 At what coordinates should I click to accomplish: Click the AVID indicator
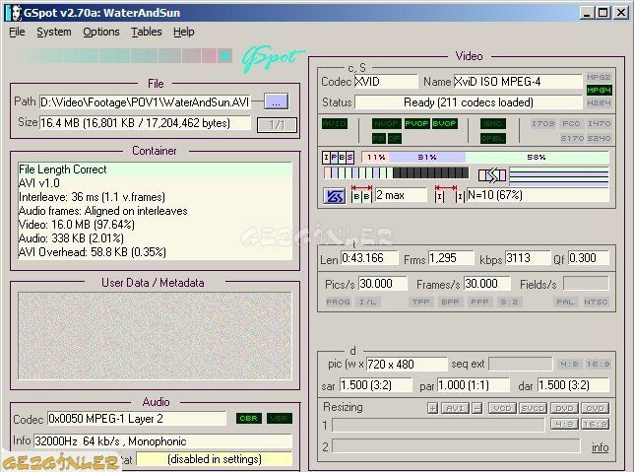click(x=335, y=123)
